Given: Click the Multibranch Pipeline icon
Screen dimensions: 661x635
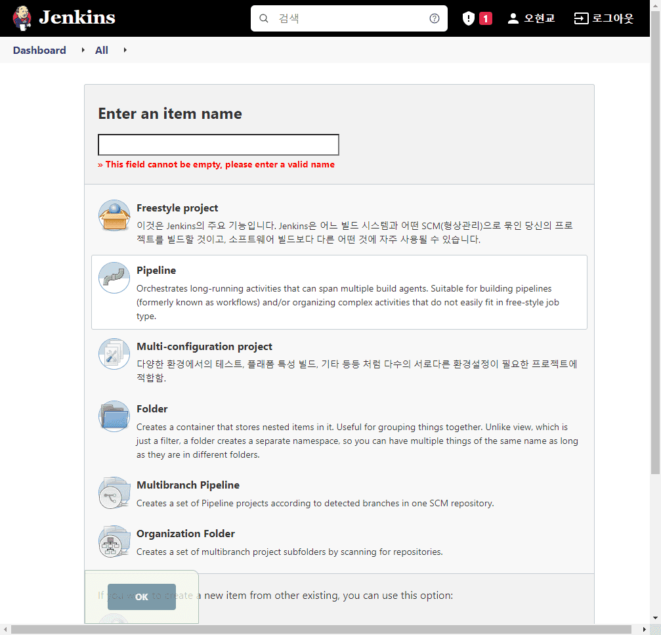Looking at the screenshot, I should 114,493.
